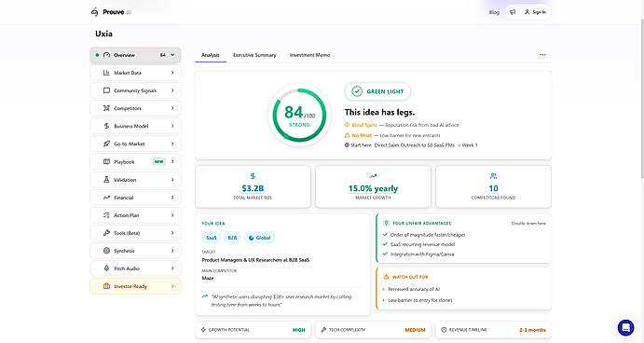Viewport: 644px width, 343px height.
Task: Open the chat support bubble
Action: tap(625, 327)
